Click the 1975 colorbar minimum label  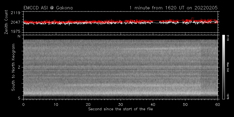coord(228,96)
